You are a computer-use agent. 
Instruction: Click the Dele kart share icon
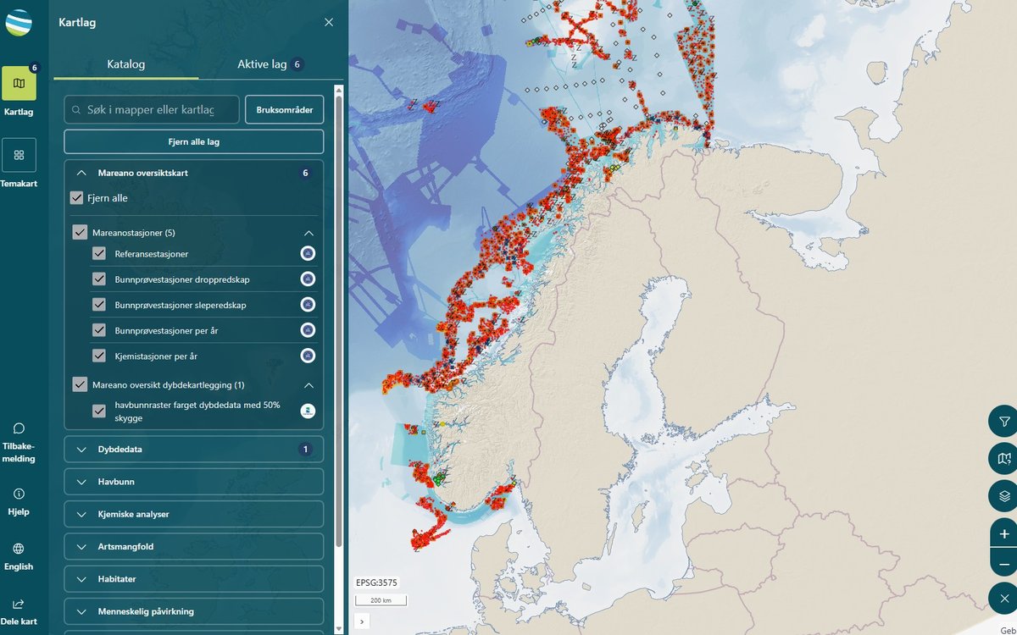pos(19,605)
